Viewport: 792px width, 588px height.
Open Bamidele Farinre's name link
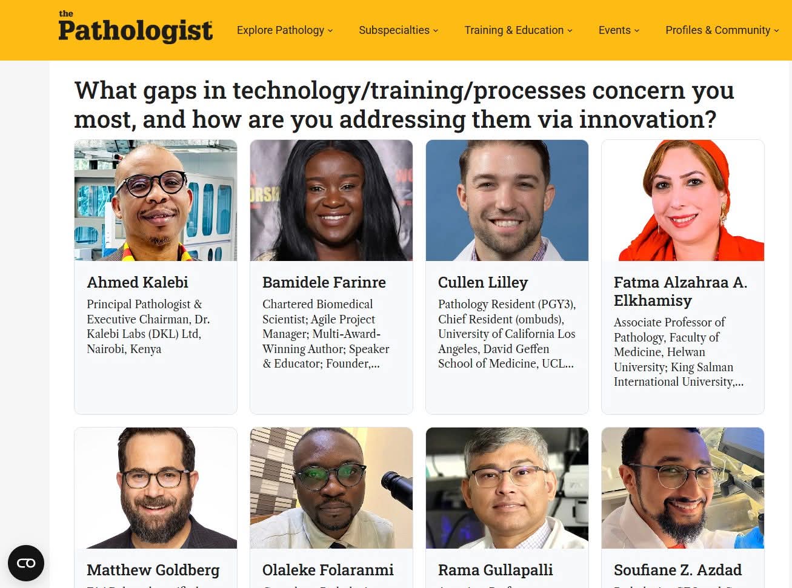point(324,282)
